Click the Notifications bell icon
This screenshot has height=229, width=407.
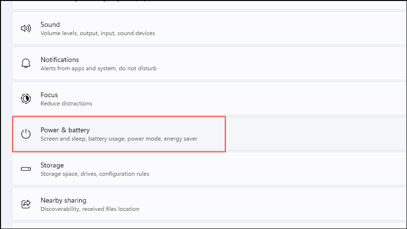[x=26, y=63]
